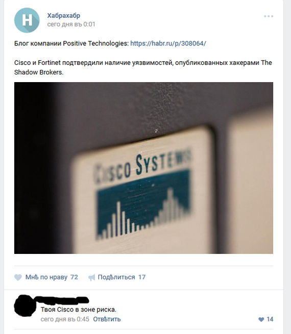Open the post timestamp 'сего дня въ 0:01'
Image resolution: width=291 pixels, height=334 pixels.
pos(71,24)
